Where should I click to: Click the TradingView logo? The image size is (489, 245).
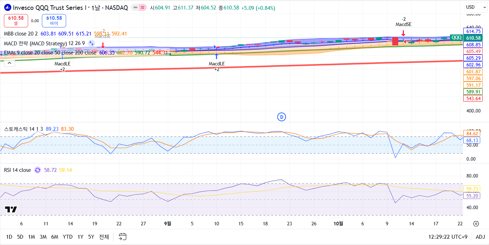(11, 209)
